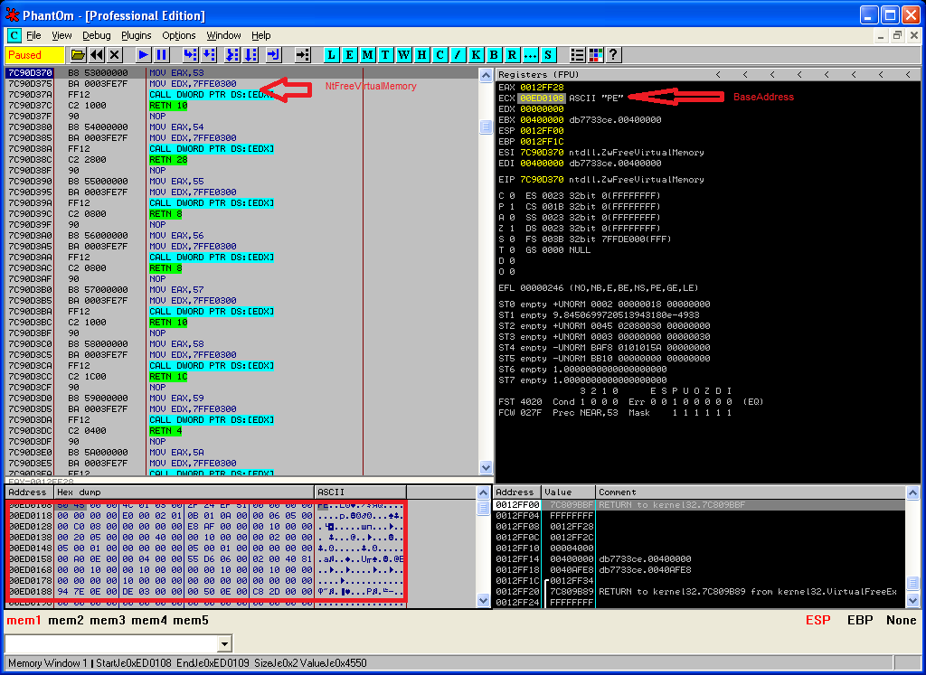Open Breakpoints window with B button
The image size is (926, 675).
(x=494, y=55)
